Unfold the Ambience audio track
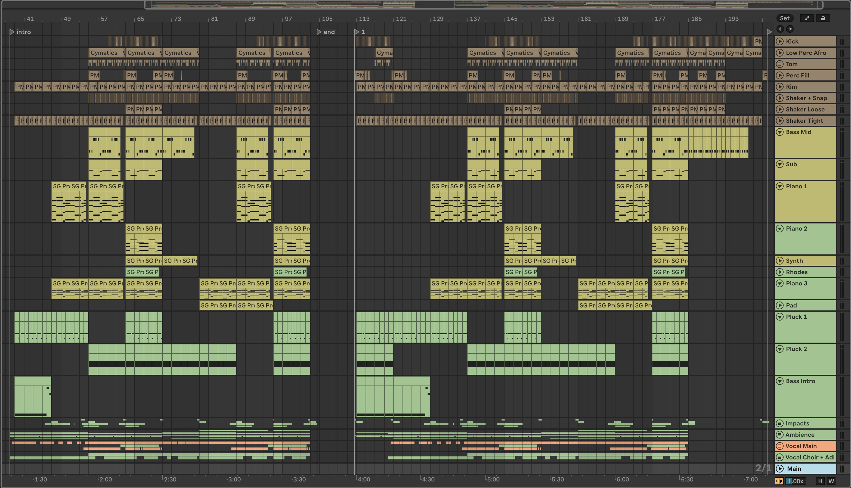Image resolution: width=851 pixels, height=488 pixels. click(x=780, y=435)
